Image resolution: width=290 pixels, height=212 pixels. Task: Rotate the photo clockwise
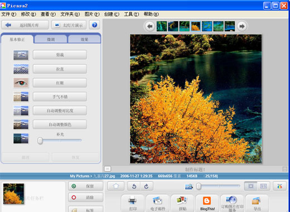(x=147, y=186)
